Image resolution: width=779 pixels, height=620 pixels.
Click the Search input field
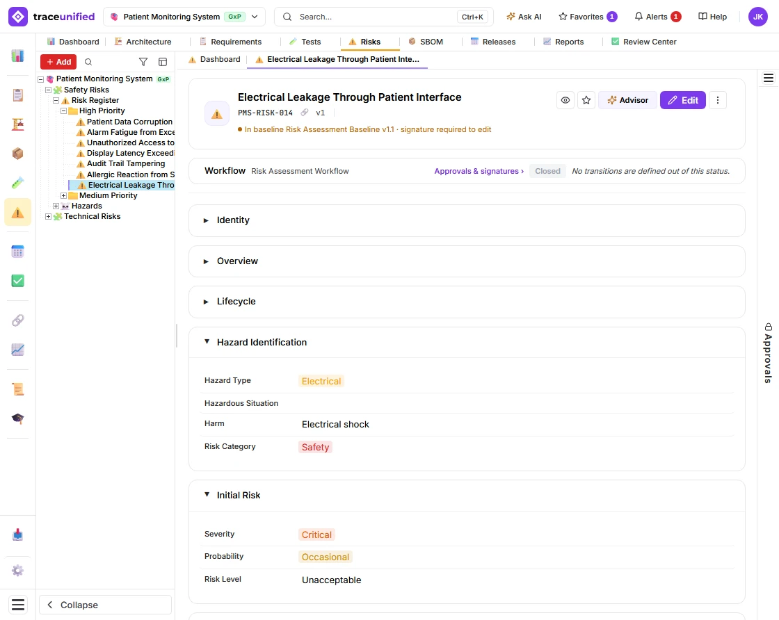383,17
